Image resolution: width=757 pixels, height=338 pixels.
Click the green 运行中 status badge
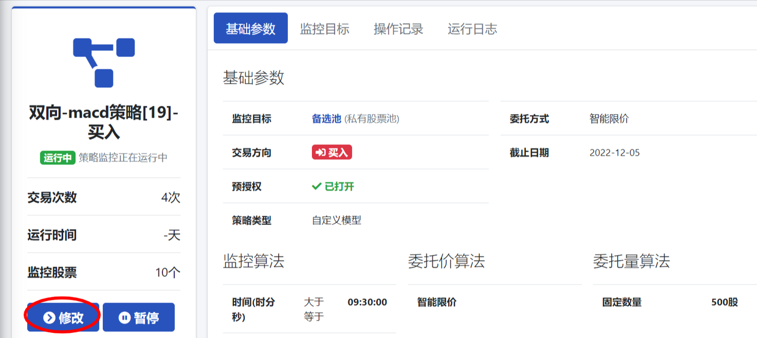pos(58,157)
